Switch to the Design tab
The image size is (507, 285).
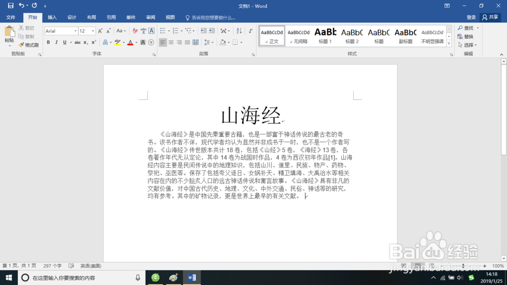72,17
